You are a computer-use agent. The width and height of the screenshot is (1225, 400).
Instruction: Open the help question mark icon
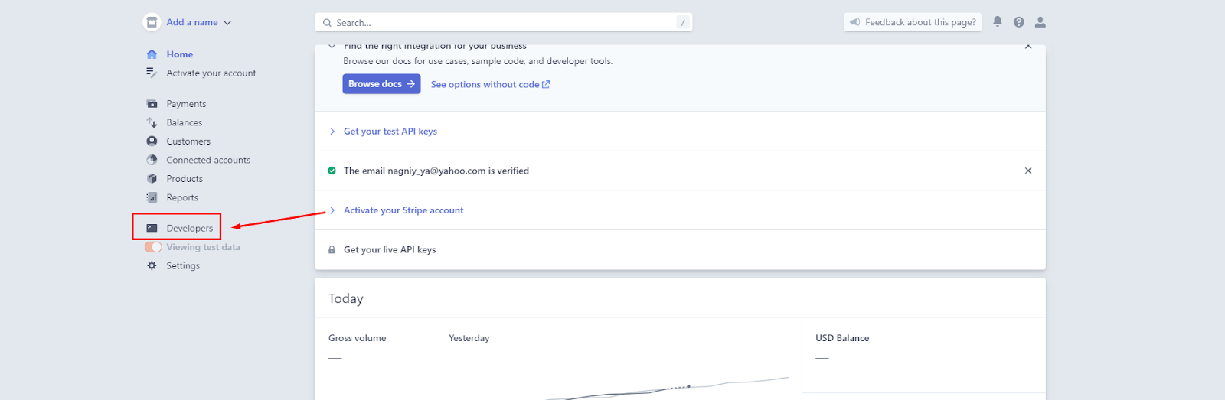coord(1018,22)
